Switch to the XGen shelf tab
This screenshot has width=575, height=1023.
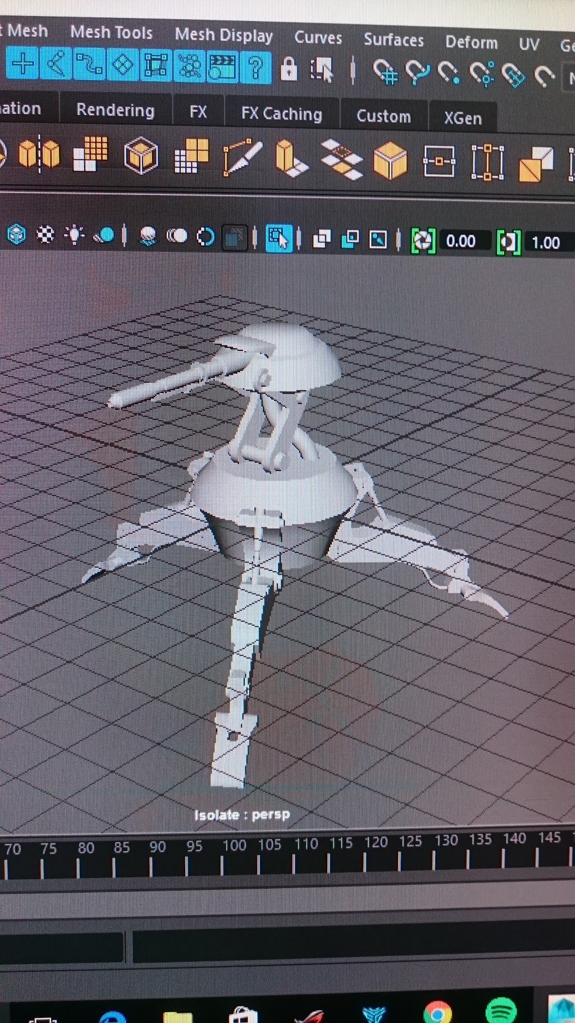(x=463, y=118)
